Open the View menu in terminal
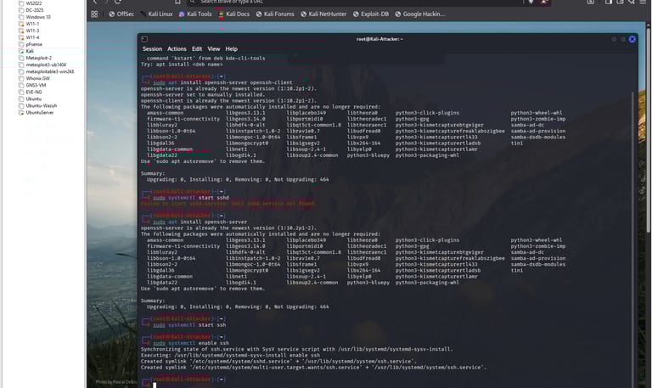Viewport: 652px width, 388px height. (x=214, y=49)
